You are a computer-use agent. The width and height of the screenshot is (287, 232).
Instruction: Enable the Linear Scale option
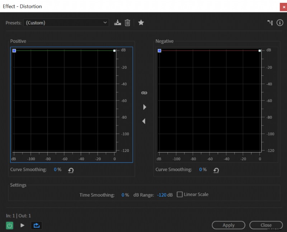179,194
